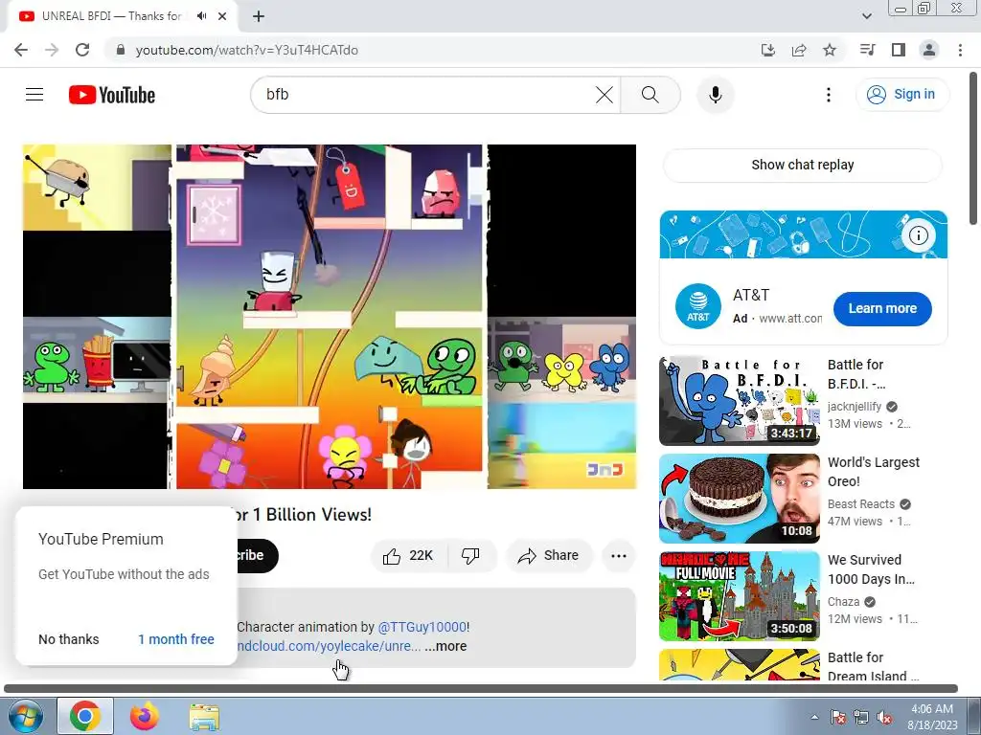Click install app icon in address bar

[x=768, y=50]
